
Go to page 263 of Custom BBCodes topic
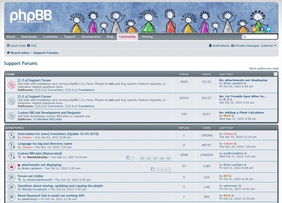[142, 158]
